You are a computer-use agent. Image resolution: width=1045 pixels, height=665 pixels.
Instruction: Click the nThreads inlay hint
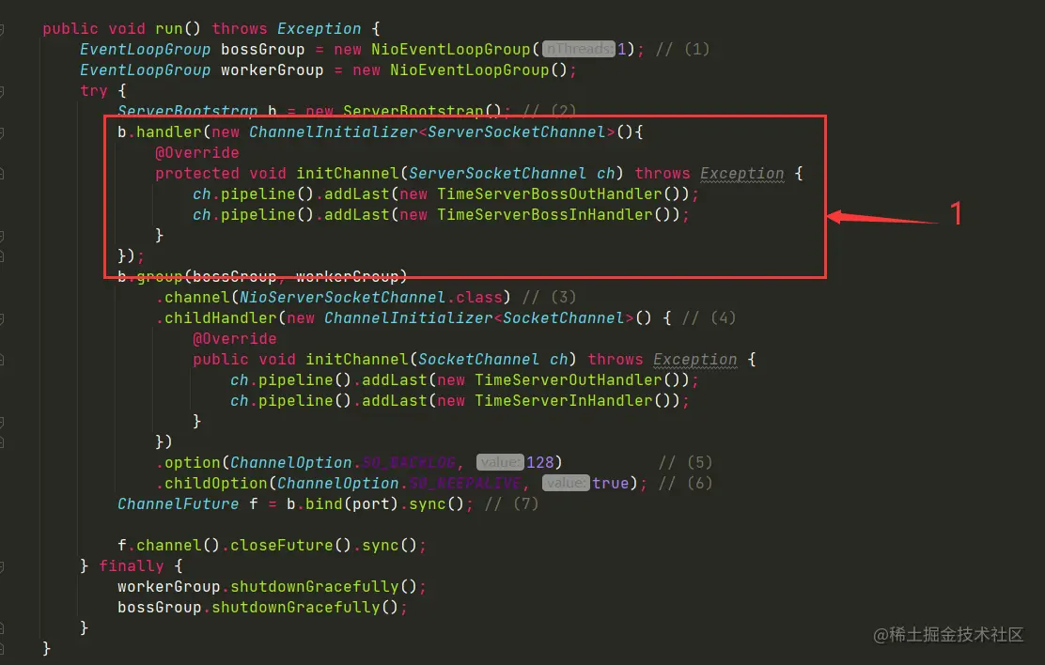click(x=579, y=49)
